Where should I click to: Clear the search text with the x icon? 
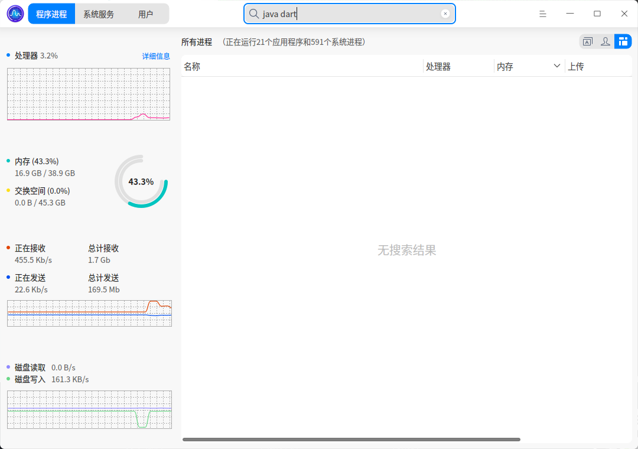tap(445, 14)
